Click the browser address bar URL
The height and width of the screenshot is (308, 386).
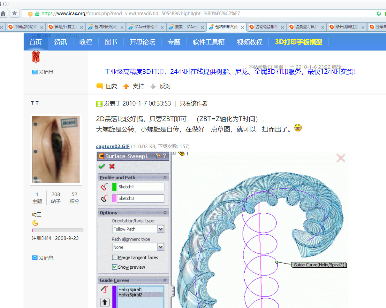(141, 13)
